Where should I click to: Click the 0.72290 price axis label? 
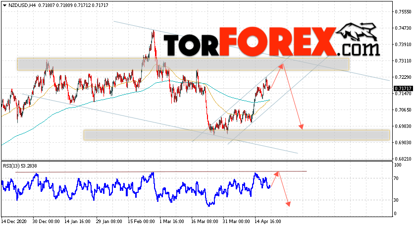pyautogui.click(x=403, y=77)
